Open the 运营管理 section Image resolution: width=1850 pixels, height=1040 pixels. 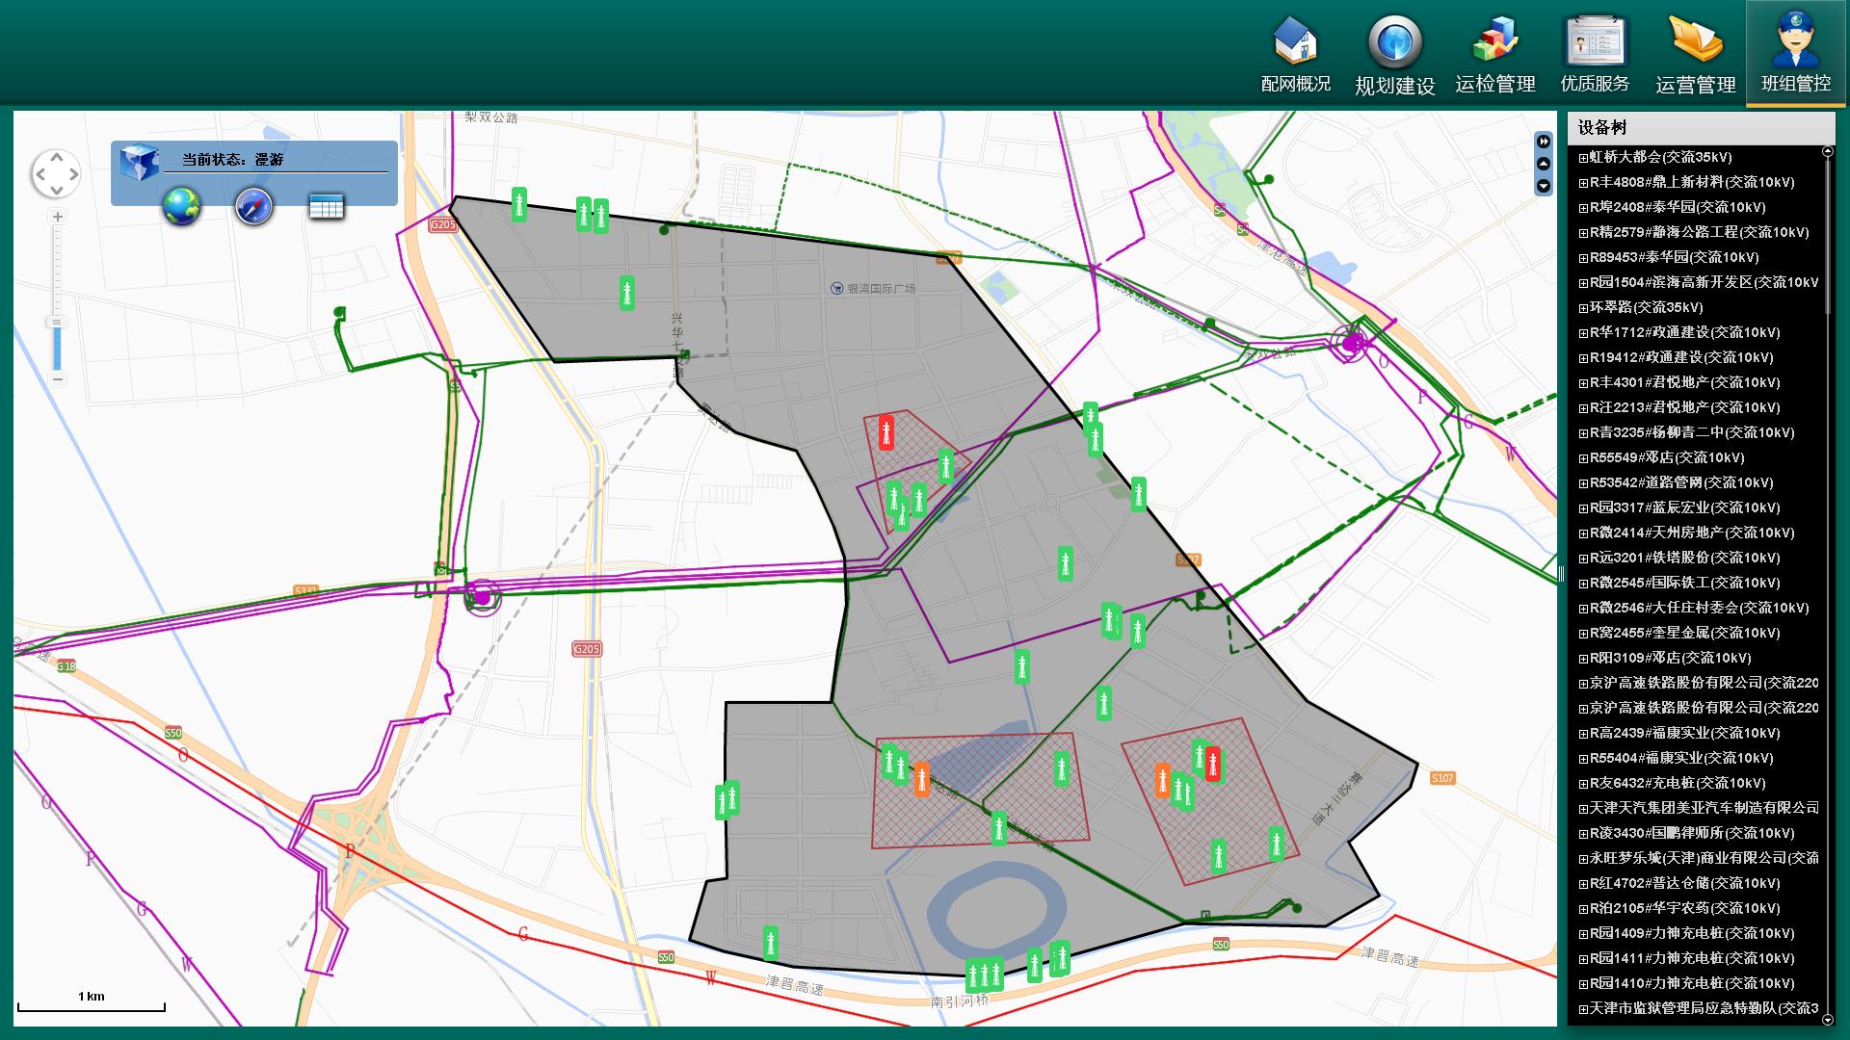(1695, 54)
